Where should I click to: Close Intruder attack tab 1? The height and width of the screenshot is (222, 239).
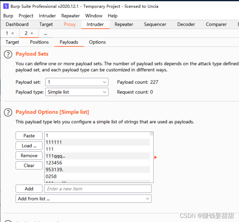(x=13, y=33)
